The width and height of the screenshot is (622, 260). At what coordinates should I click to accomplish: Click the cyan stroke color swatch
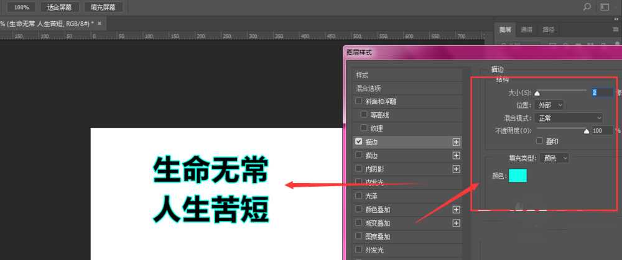point(518,176)
